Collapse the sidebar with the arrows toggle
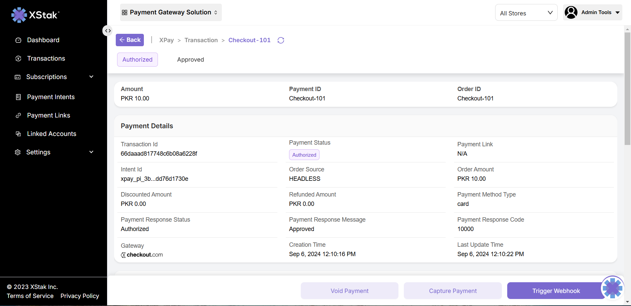This screenshot has width=631, height=306. point(107,31)
